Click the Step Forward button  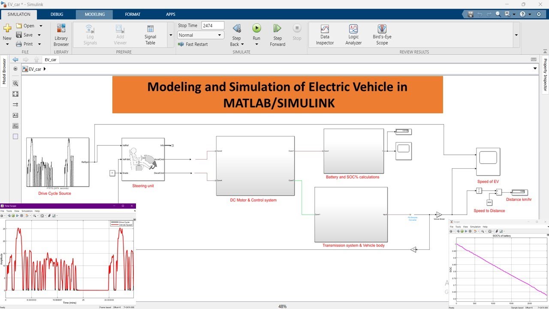[278, 35]
